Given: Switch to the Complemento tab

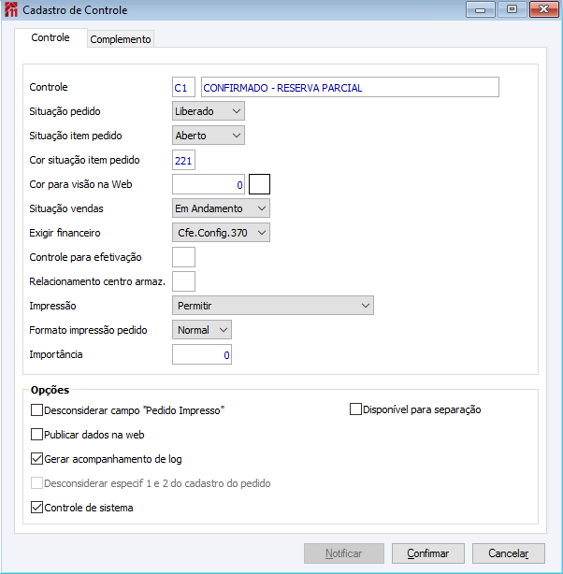Looking at the screenshot, I should coord(121,39).
